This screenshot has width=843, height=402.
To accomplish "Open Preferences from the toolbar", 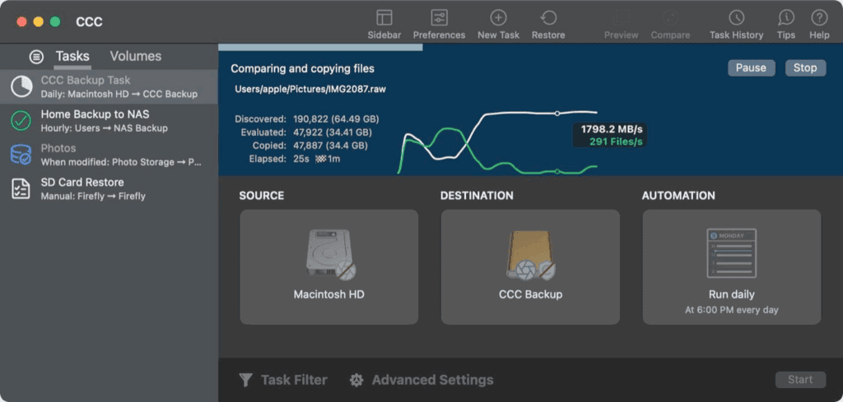I will pyautogui.click(x=439, y=18).
